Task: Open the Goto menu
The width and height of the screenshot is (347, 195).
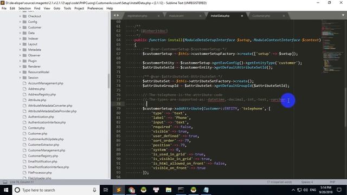Action: pos(57,8)
